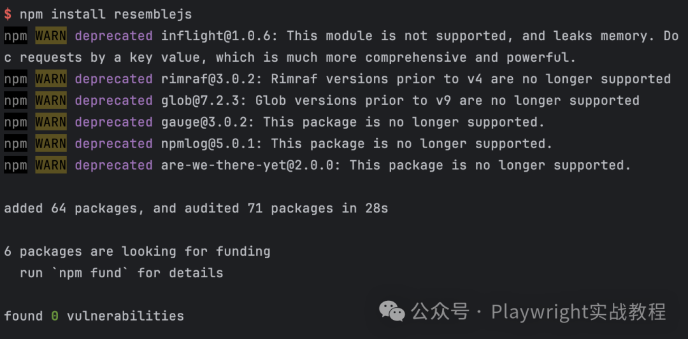Click the inflight@1.0.6 package name

219,36
